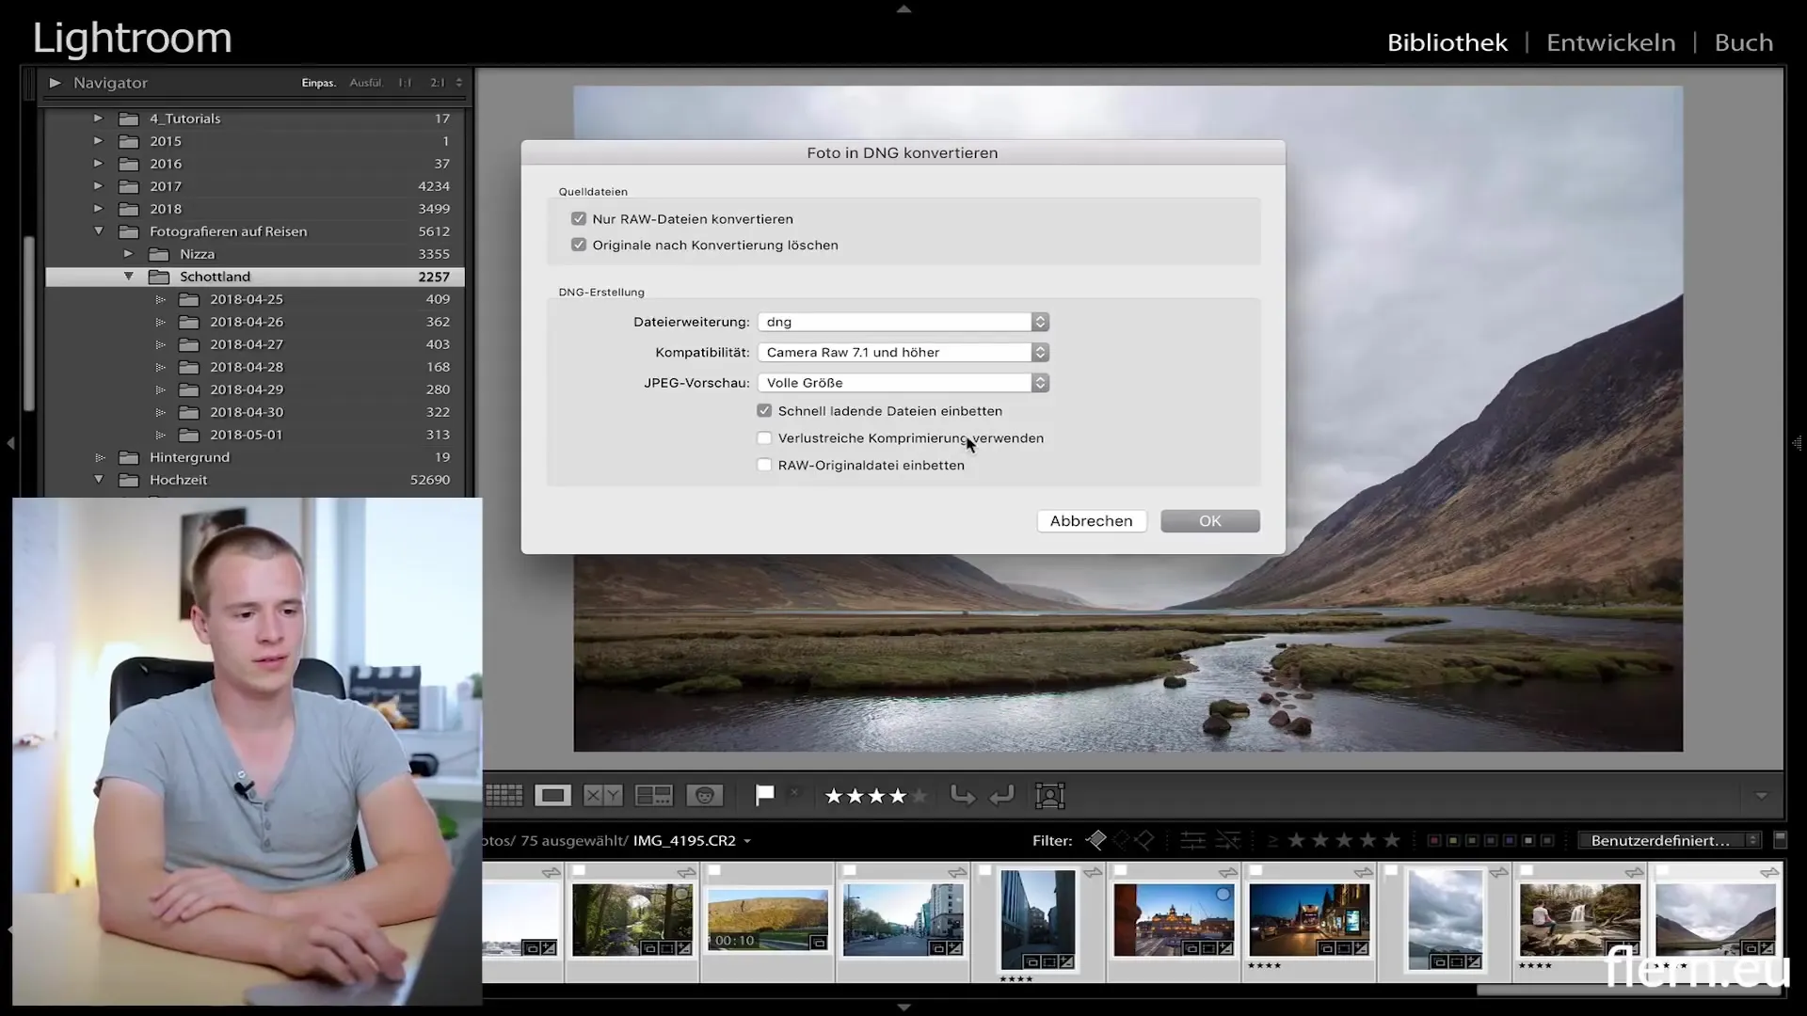Uncheck Originale nach Konvertierung löschen
The image size is (1807, 1016).
(579, 245)
